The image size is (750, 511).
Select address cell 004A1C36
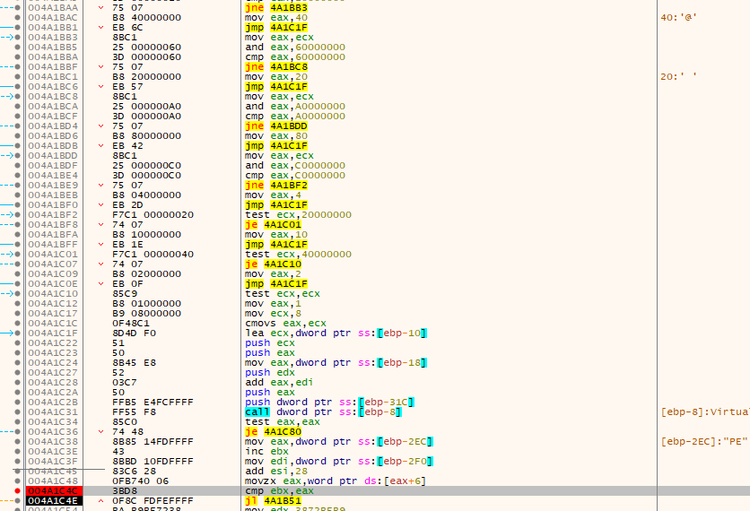(x=53, y=431)
